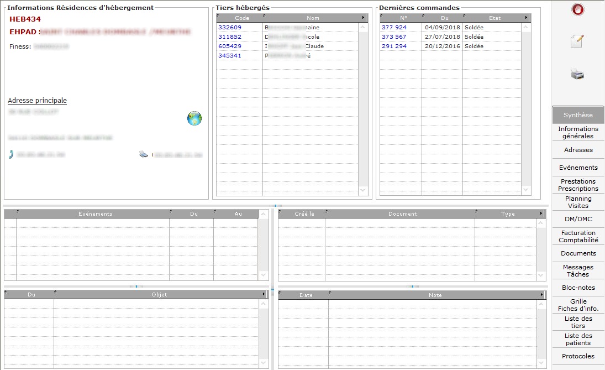Switch to the DM/DMC tab
The height and width of the screenshot is (370, 605).
click(578, 219)
